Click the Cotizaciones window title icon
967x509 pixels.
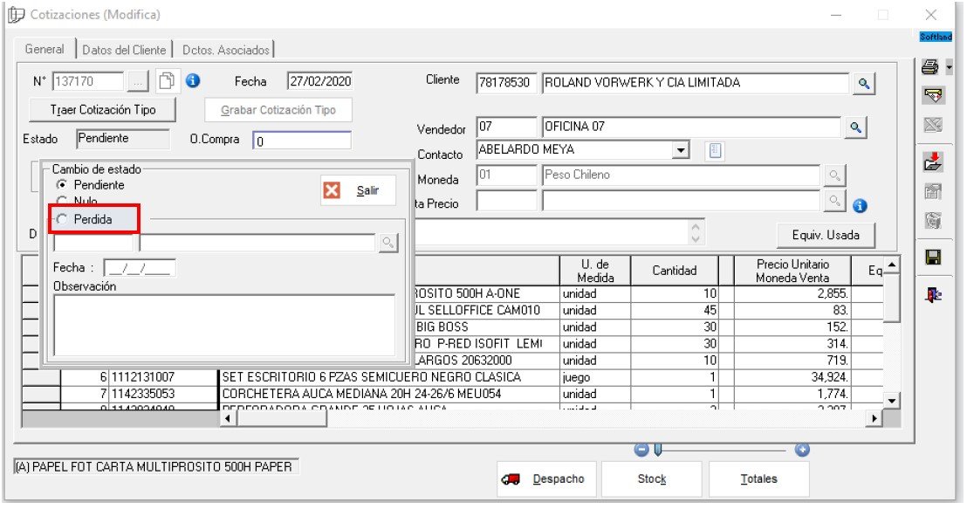pos(16,14)
